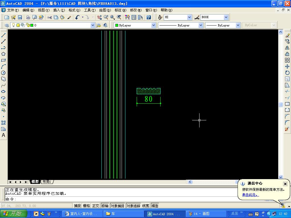Activate the Move tool
This screenshot has height=218, width=291.
[x=287, y=66]
